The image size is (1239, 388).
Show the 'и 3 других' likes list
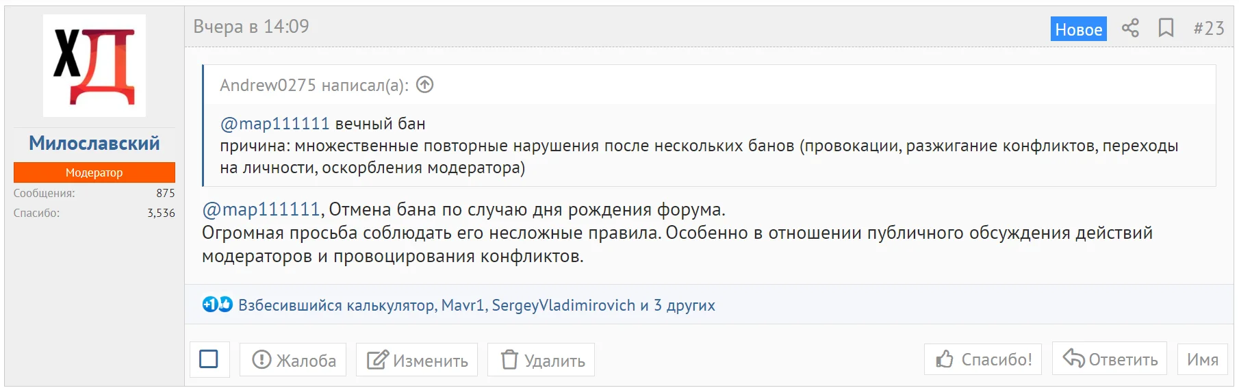pos(678,305)
